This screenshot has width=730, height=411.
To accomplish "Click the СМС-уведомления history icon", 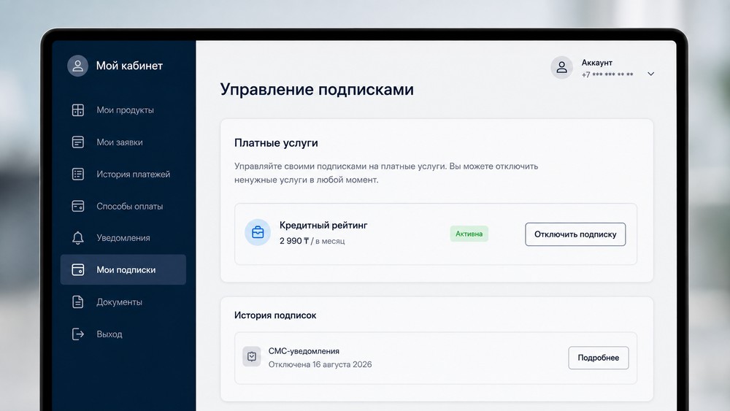I will click(251, 356).
